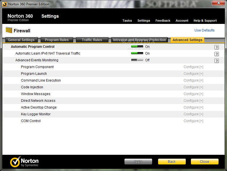
Task: Open the Account menu
Action: 182,21
